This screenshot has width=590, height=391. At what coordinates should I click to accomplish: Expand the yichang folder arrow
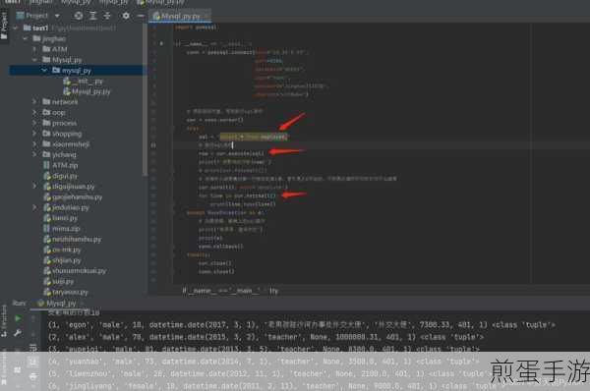(34, 154)
